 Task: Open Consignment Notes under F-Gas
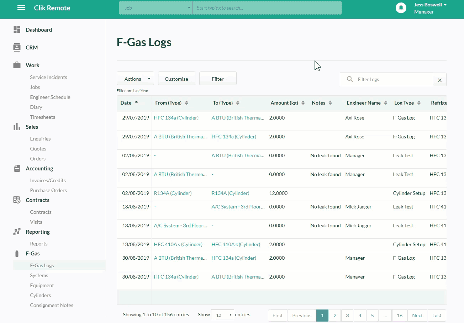(52, 305)
